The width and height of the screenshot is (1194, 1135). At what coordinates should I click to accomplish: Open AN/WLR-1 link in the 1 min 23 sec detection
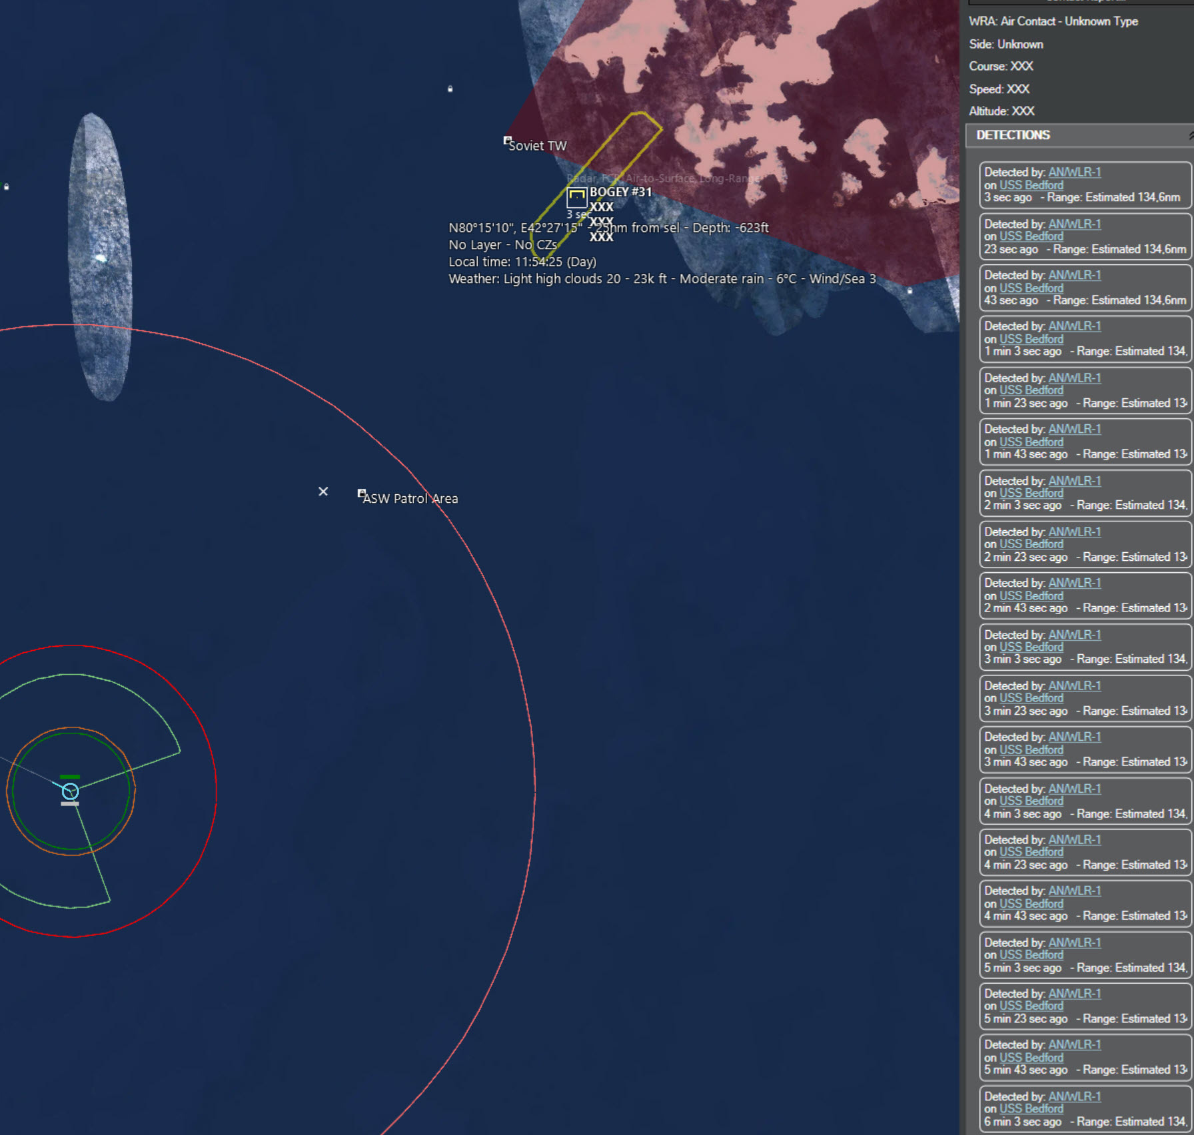[x=1074, y=378]
